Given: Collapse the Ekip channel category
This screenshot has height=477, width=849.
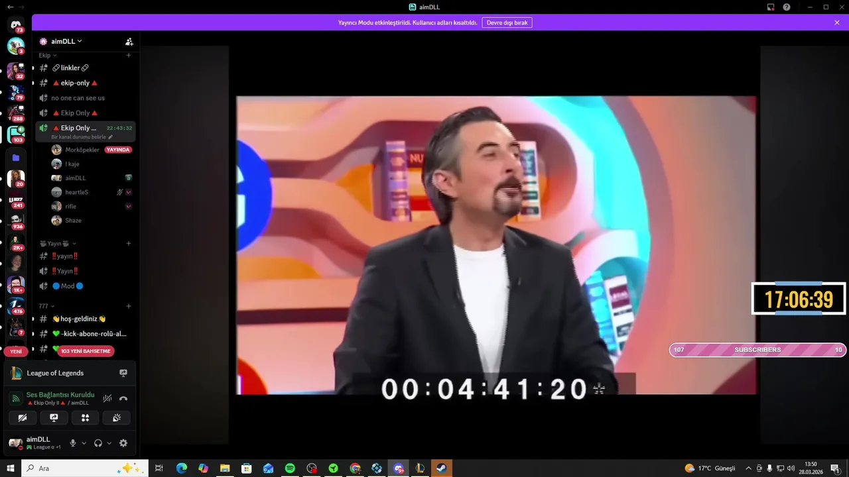Looking at the screenshot, I should click(x=47, y=56).
